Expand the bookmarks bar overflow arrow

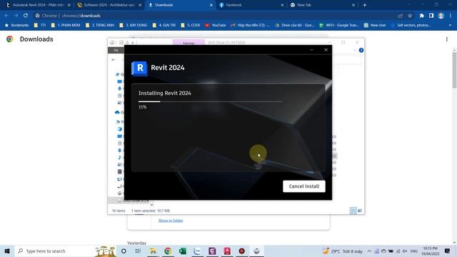click(x=450, y=26)
